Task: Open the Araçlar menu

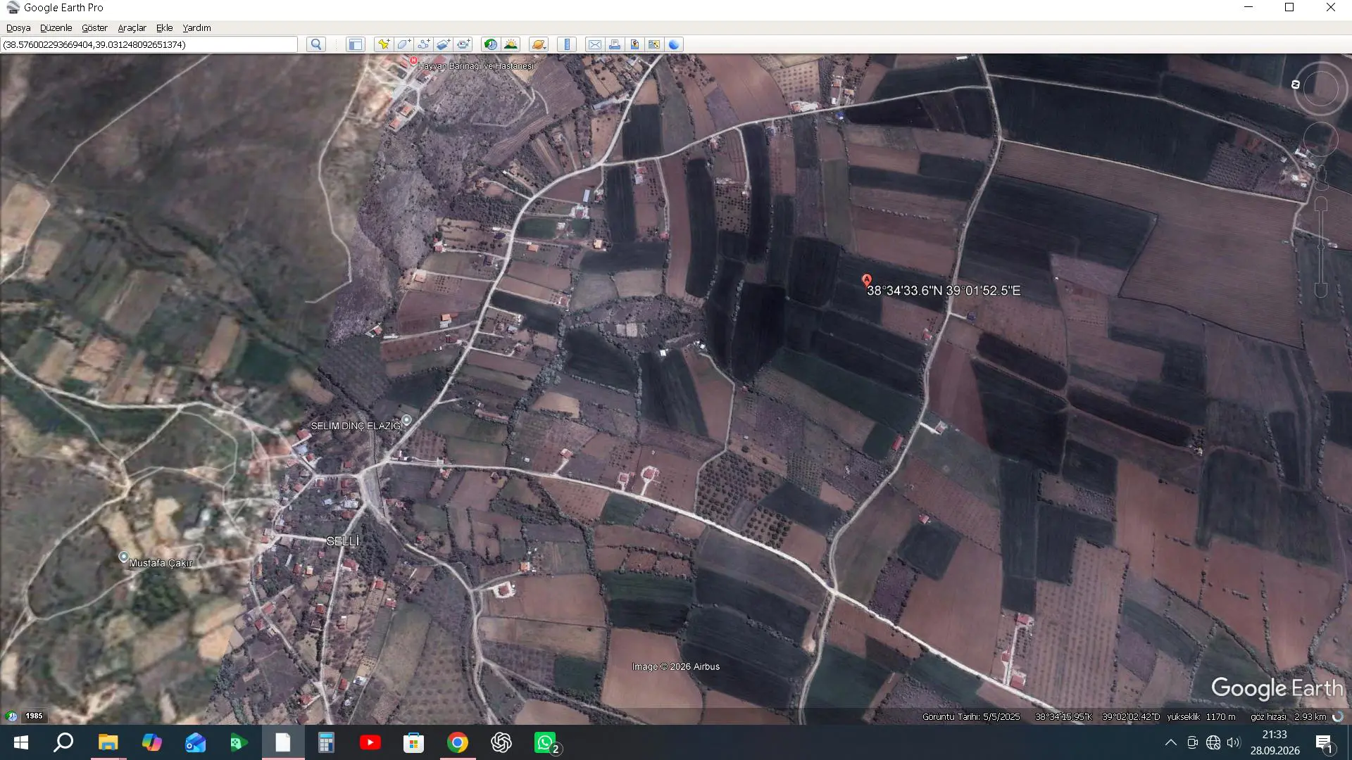Action: (x=132, y=28)
